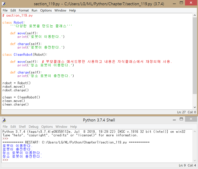This screenshot has width=198, height=169.
Task: Click 'Col: 4' in Shell status bar
Action: [192, 165]
